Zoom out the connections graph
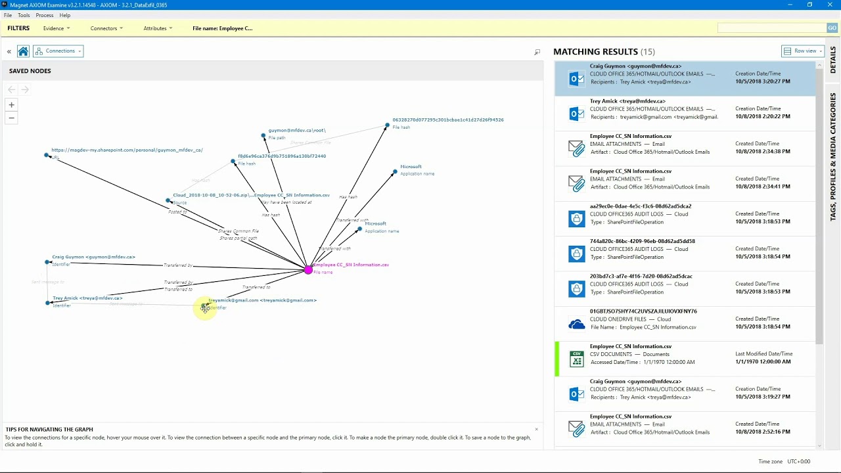 coord(11,118)
